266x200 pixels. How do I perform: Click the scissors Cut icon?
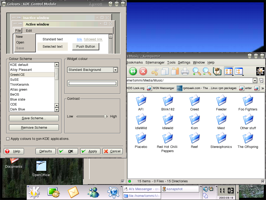(155, 71)
